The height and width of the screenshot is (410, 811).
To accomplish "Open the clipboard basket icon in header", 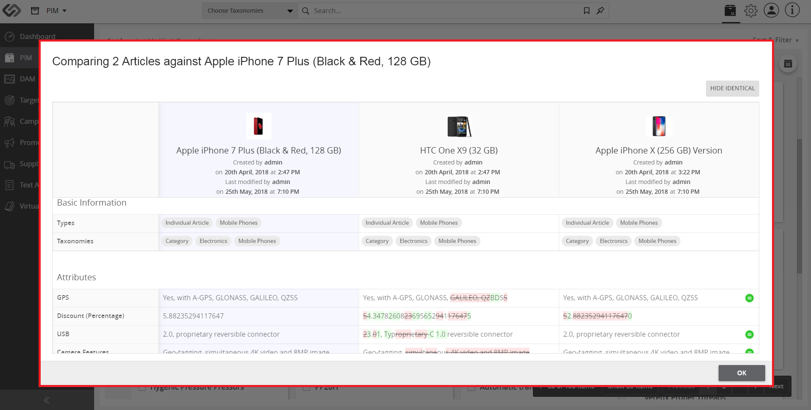I will (x=730, y=11).
